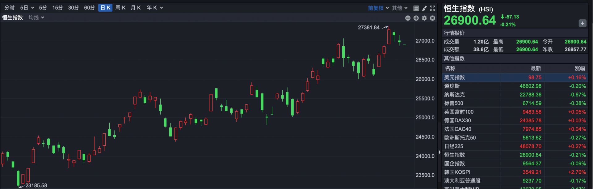This screenshot has height=189, width=593.
Task: Open the multi-chart grid layout icon
Action: 416,8
